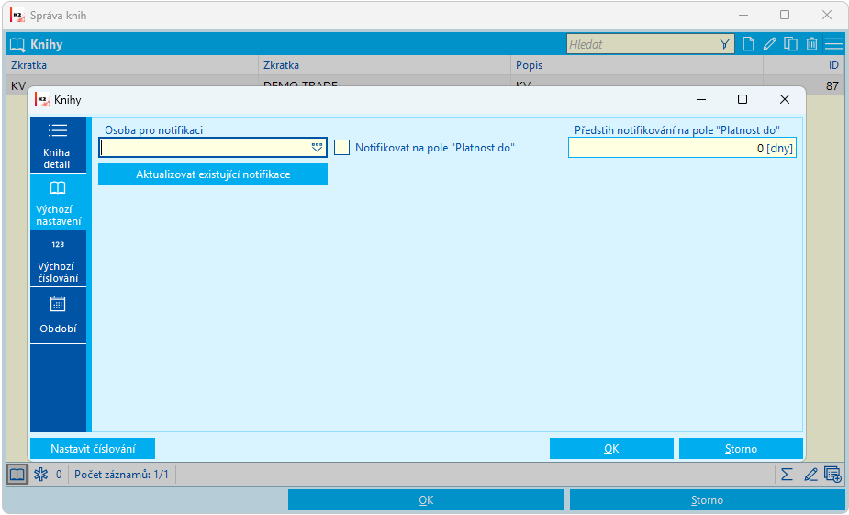This screenshot has height=515, width=849.
Task: Enable Notifikovat na pole "Platnost do" checkbox
Action: click(341, 147)
